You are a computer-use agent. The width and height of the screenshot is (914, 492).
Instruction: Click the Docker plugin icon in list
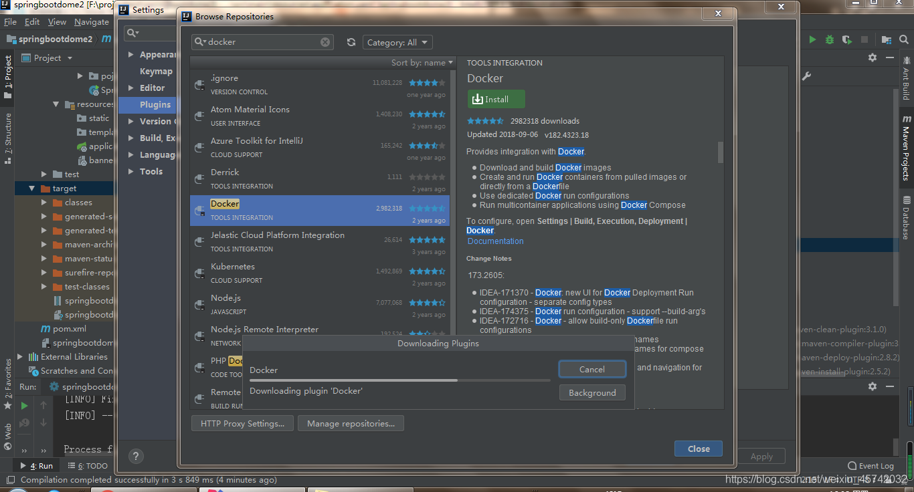coord(199,211)
